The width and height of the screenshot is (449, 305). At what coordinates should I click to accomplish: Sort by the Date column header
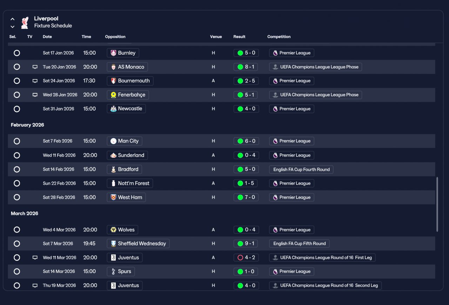(47, 37)
